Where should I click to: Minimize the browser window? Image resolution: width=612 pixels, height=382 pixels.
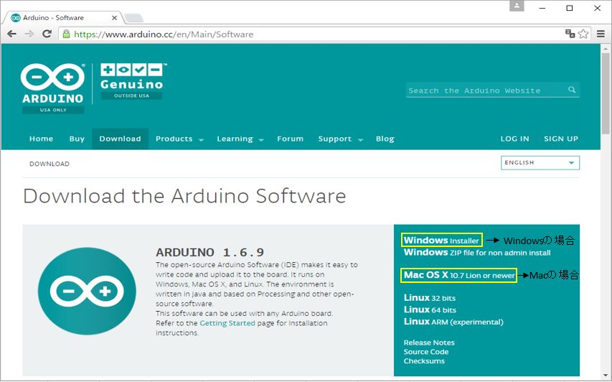pyautogui.click(x=542, y=8)
